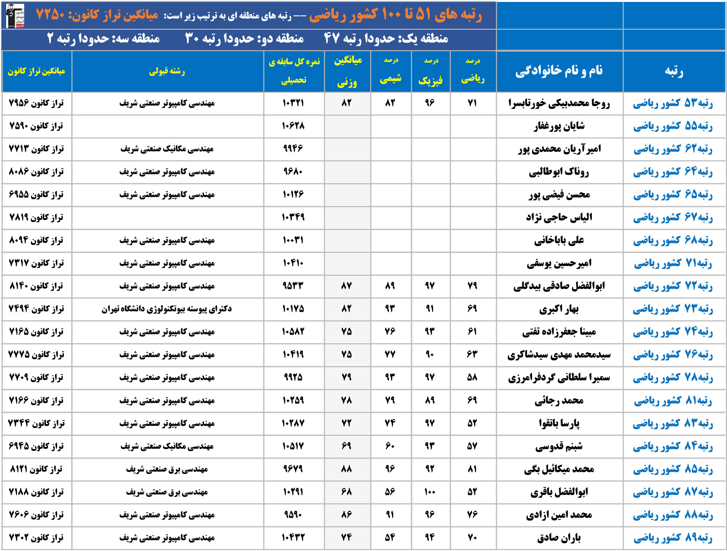Viewport: 727px width, 551px height.
Task: Open the رتبه ۸۹ کشور ریاضی link
Action: (x=673, y=538)
